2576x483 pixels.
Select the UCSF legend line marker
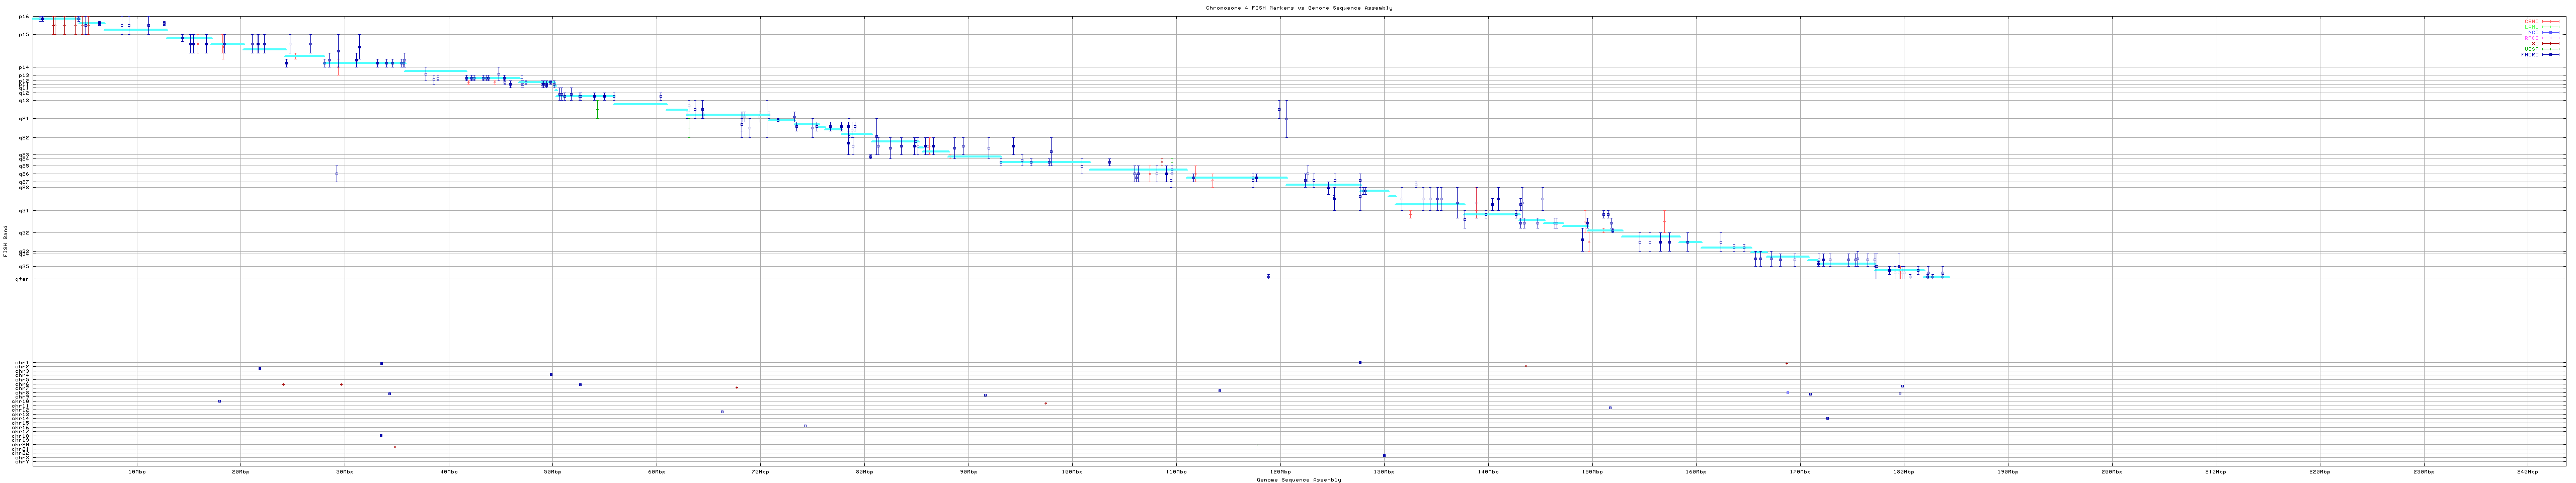pyautogui.click(x=2550, y=49)
